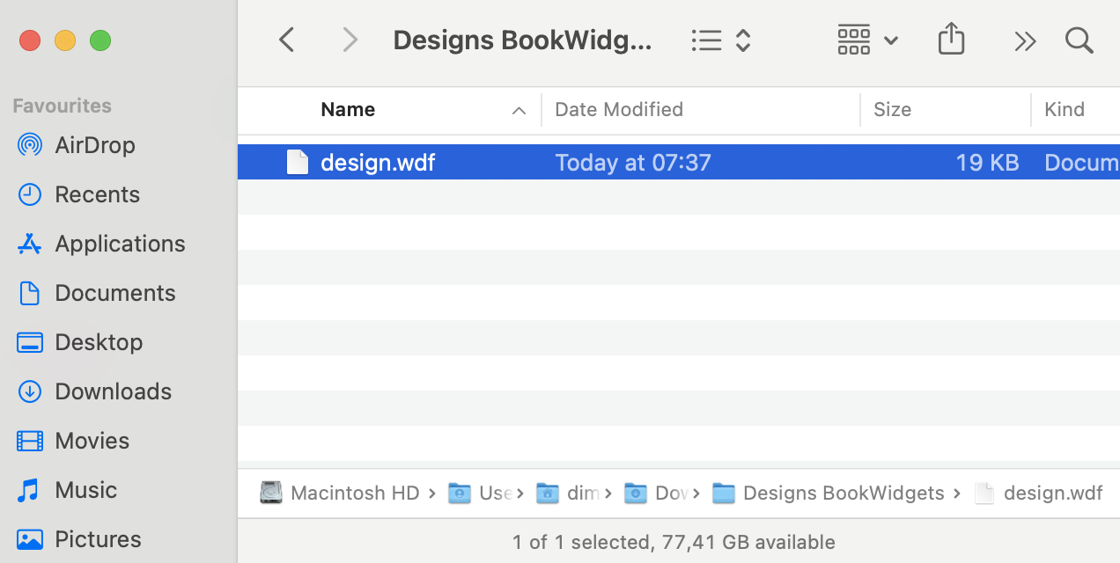
Task: Show more toolbar items via double chevron
Action: (x=1024, y=40)
